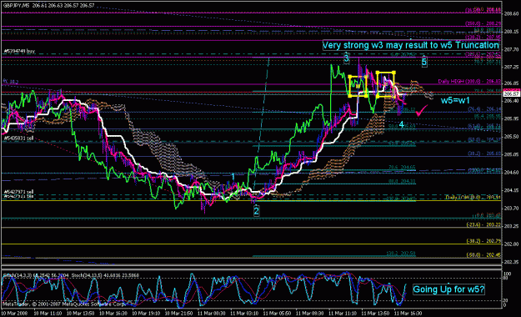The width and height of the screenshot is (521, 317).
Task: Click the stochastic scale value 100
Action: (x=508, y=274)
